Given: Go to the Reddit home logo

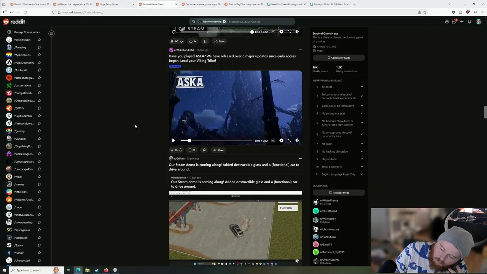Looking at the screenshot, I should (14, 22).
